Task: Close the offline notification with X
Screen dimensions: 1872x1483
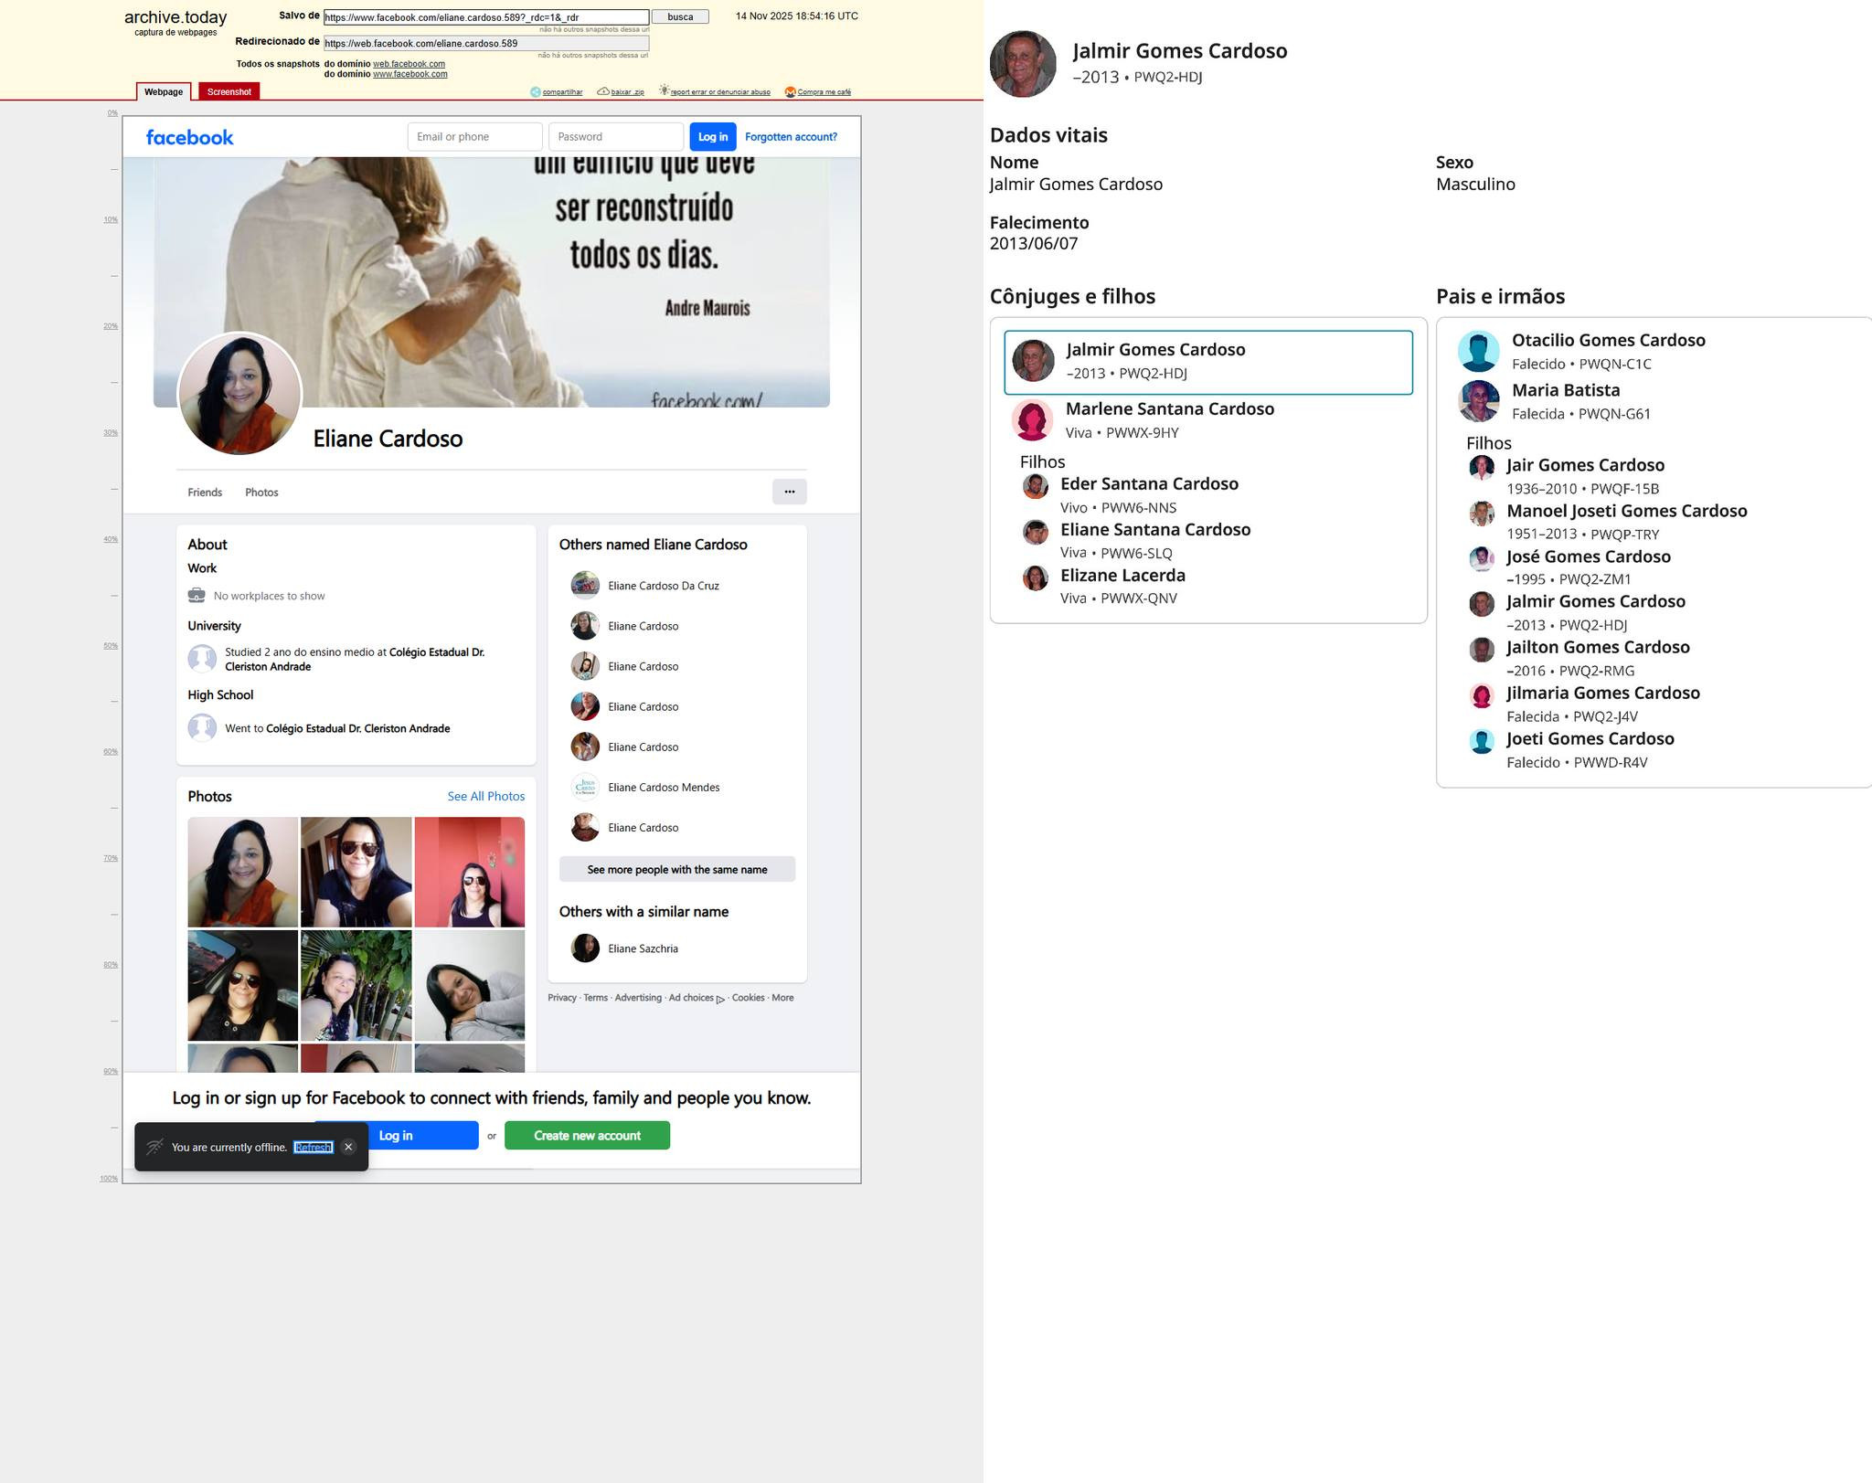Action: (348, 1147)
